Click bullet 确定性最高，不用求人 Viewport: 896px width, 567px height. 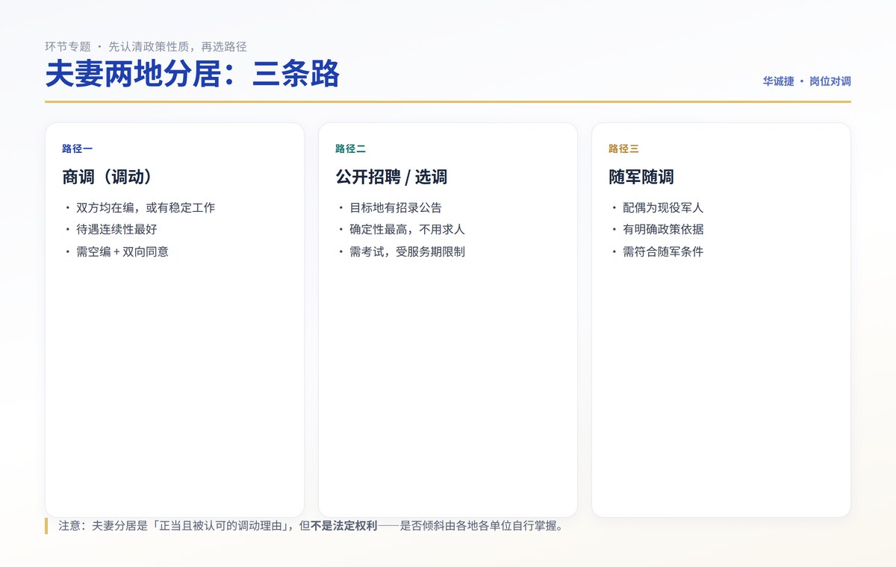407,230
